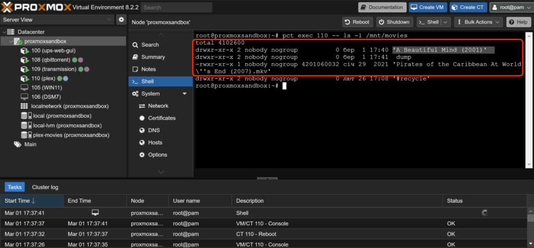Click the Proxmox logo

tap(37, 7)
